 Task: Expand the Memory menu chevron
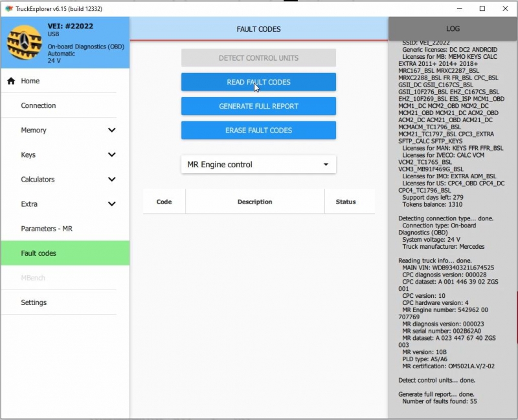112,130
